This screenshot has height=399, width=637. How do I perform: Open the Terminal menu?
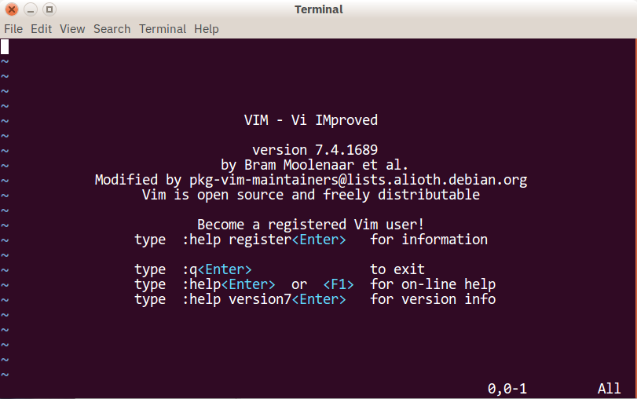pyautogui.click(x=163, y=29)
